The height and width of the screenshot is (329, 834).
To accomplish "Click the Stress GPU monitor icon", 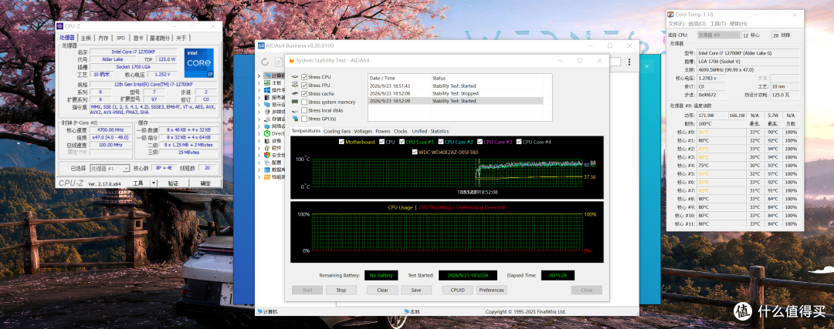I will tap(295, 119).
